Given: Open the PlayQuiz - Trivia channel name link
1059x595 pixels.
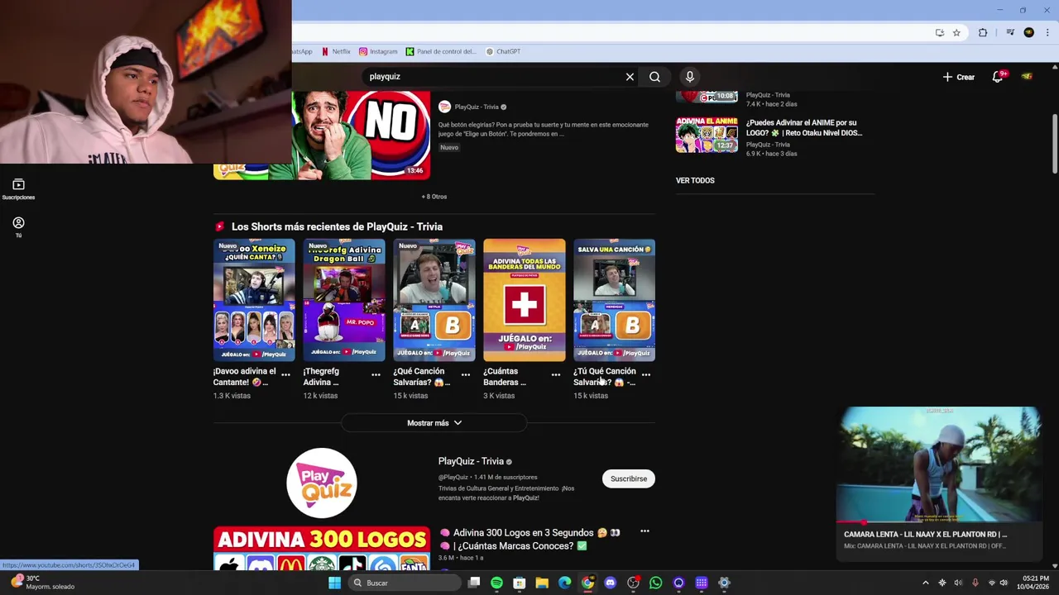Looking at the screenshot, I should [x=471, y=461].
